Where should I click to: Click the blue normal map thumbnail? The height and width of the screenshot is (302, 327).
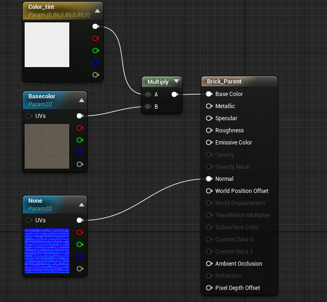[x=47, y=251]
